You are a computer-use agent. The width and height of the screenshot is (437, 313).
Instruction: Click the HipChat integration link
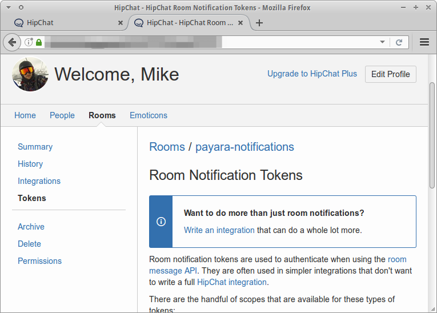click(x=231, y=282)
